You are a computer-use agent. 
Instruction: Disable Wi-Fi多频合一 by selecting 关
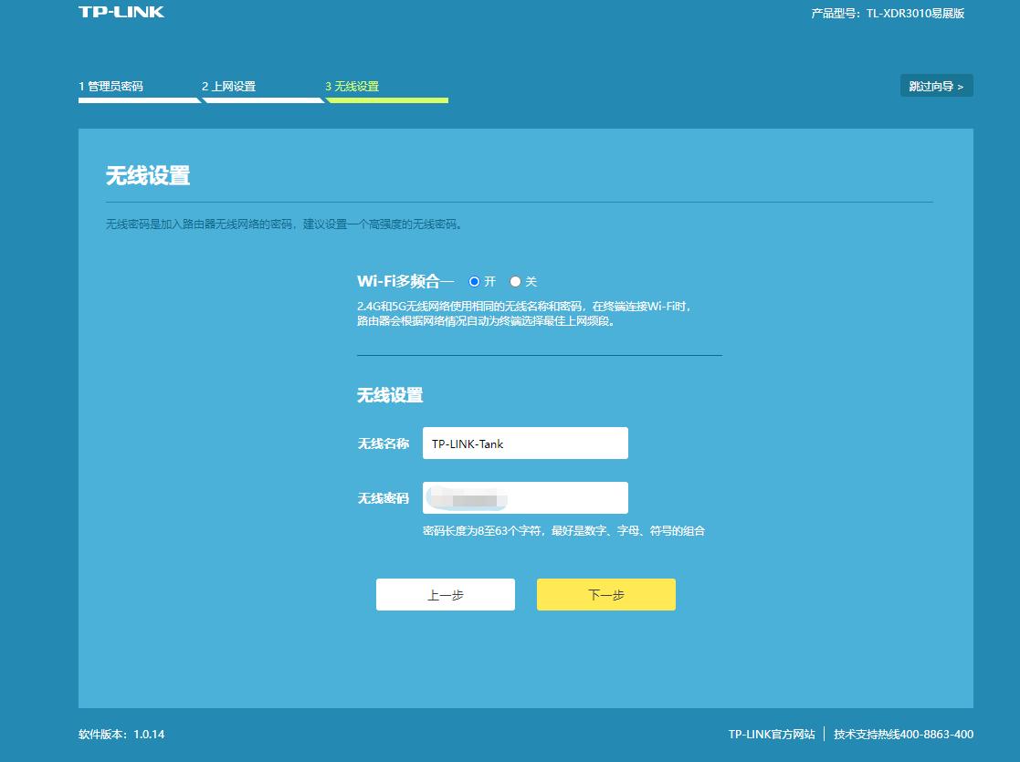coord(515,282)
